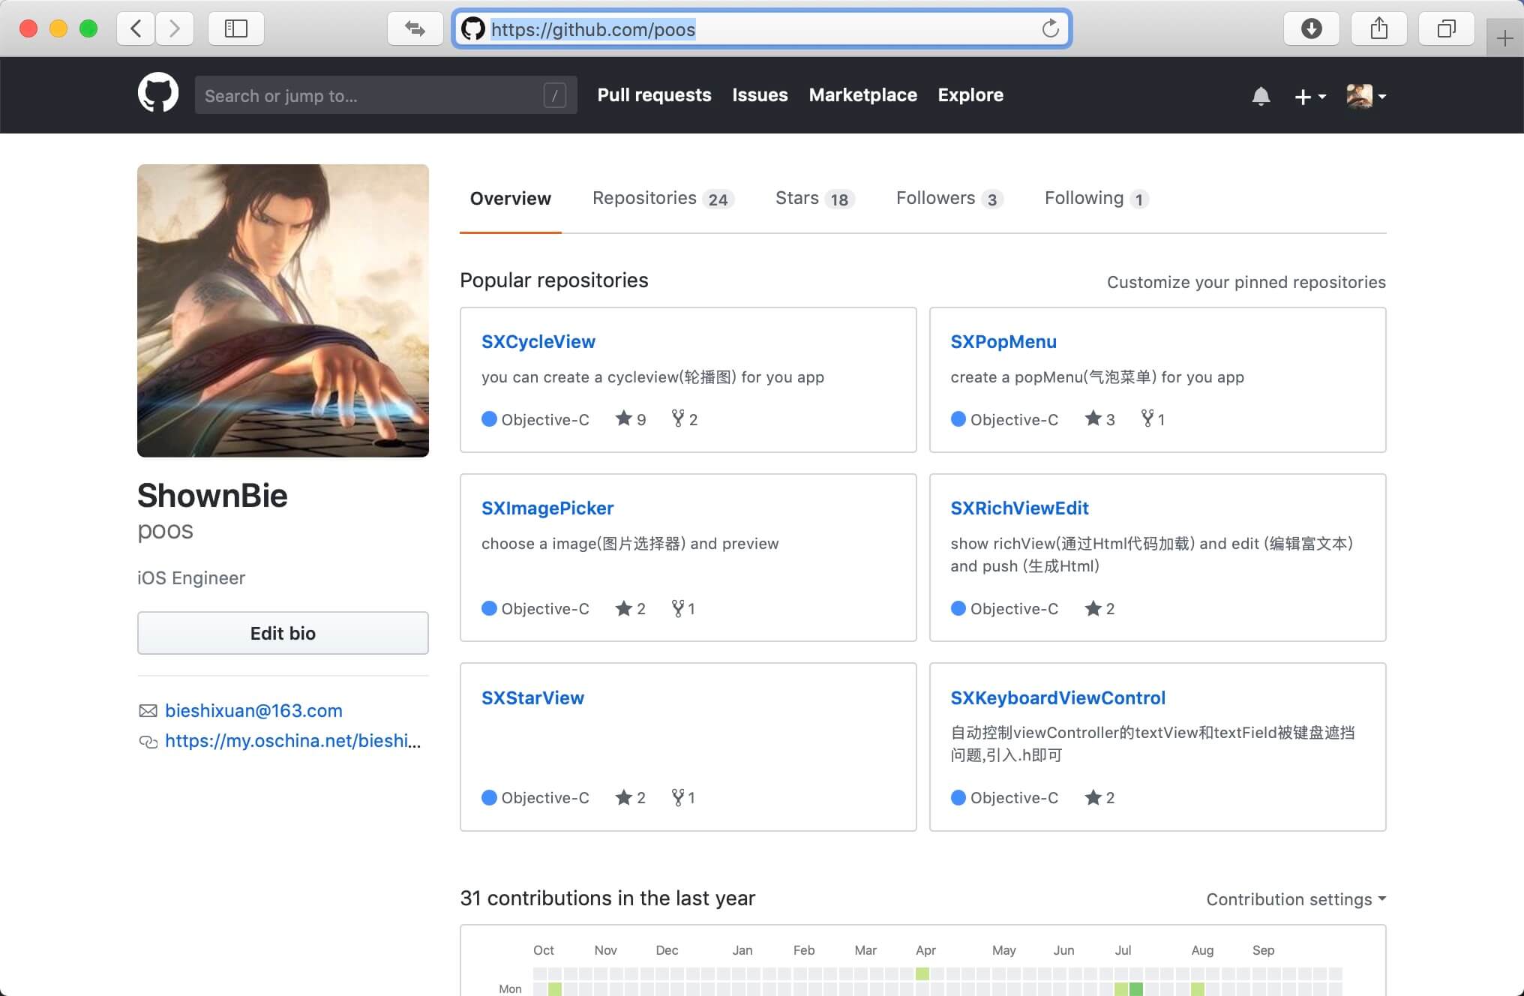The height and width of the screenshot is (996, 1524).
Task: Open the user avatar menu
Action: tap(1366, 96)
